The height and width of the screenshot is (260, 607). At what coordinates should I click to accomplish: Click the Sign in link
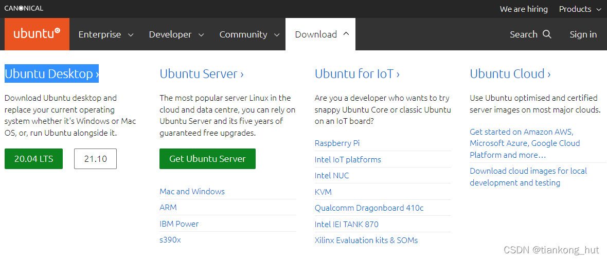coord(583,34)
